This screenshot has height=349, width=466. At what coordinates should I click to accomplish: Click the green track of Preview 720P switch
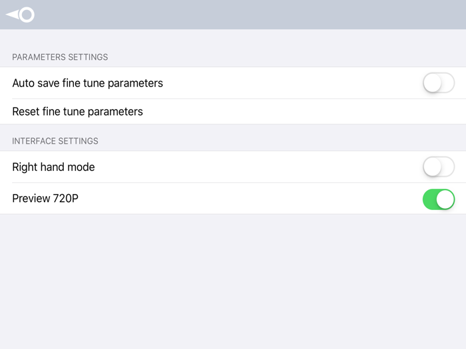[430, 199]
